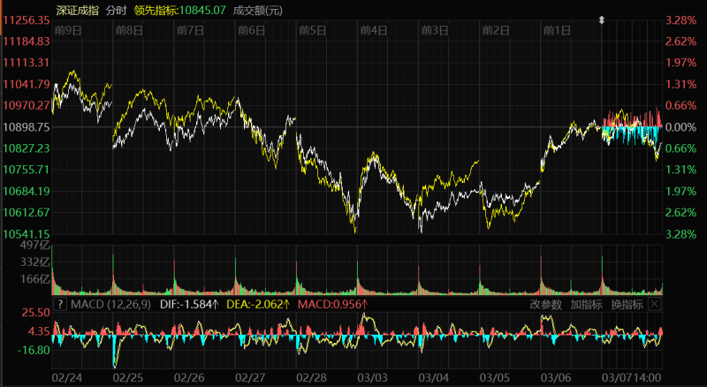
Task: Click the DIF:-1.584 value
Action: (x=189, y=305)
